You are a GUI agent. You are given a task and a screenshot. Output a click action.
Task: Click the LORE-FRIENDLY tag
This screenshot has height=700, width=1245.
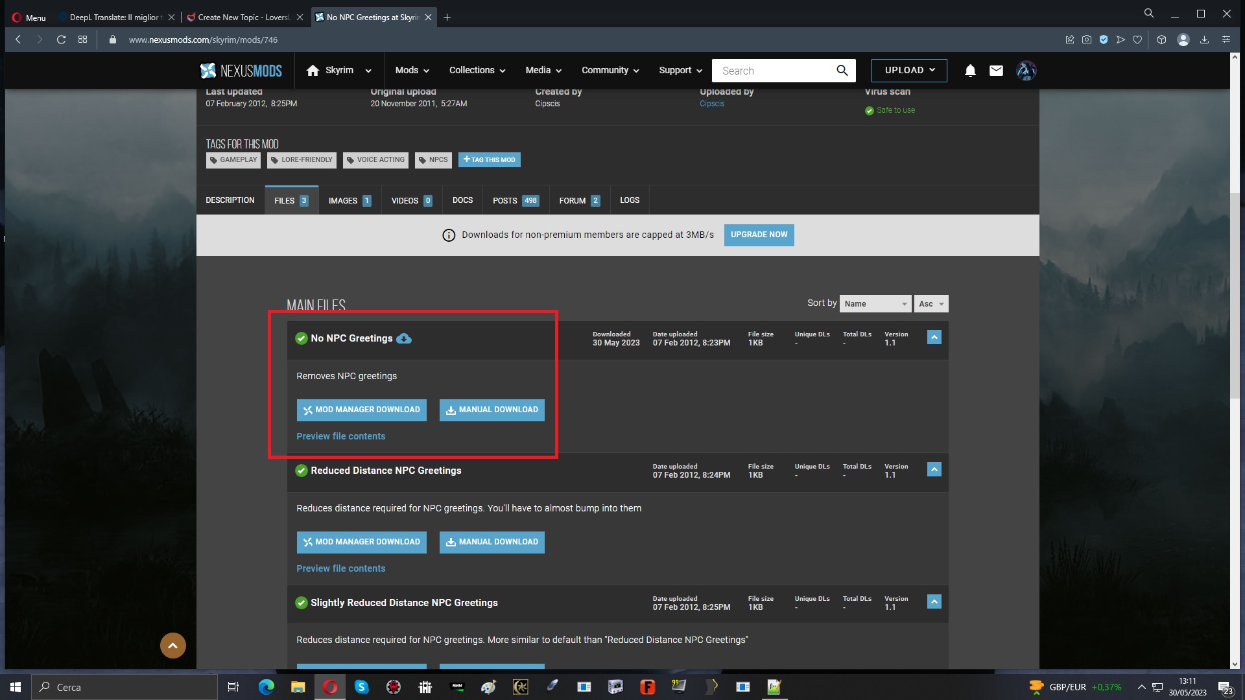click(302, 159)
